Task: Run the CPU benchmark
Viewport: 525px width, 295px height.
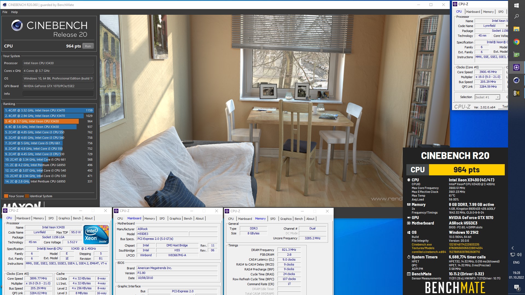Action: tap(88, 46)
